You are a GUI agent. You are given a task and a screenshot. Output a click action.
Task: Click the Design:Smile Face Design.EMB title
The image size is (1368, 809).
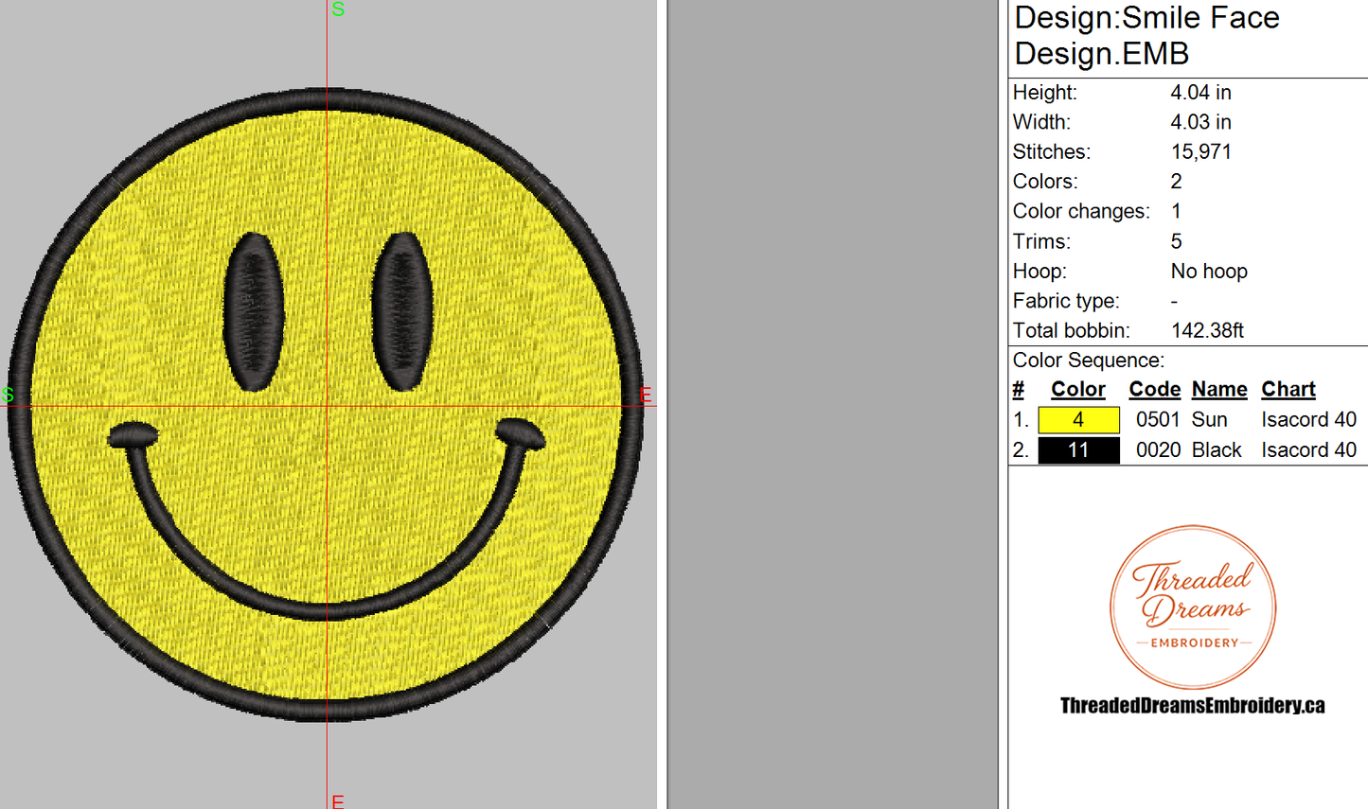(1146, 36)
